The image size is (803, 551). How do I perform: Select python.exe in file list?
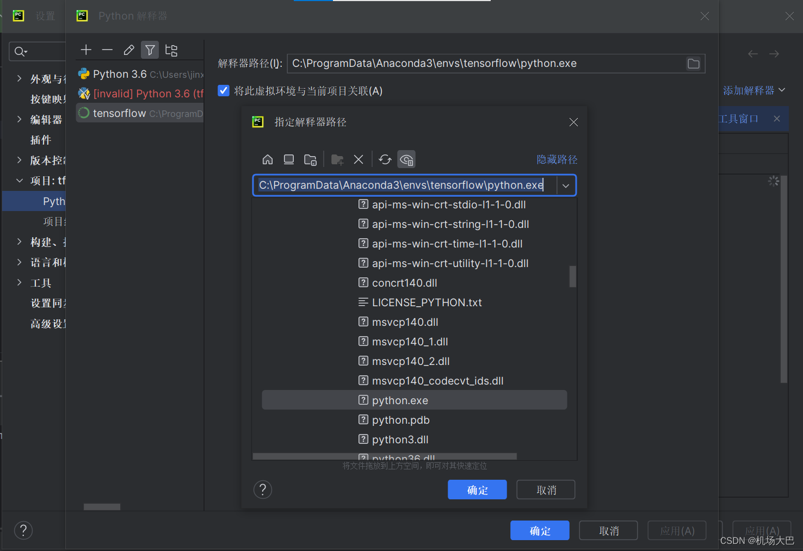[x=415, y=400]
